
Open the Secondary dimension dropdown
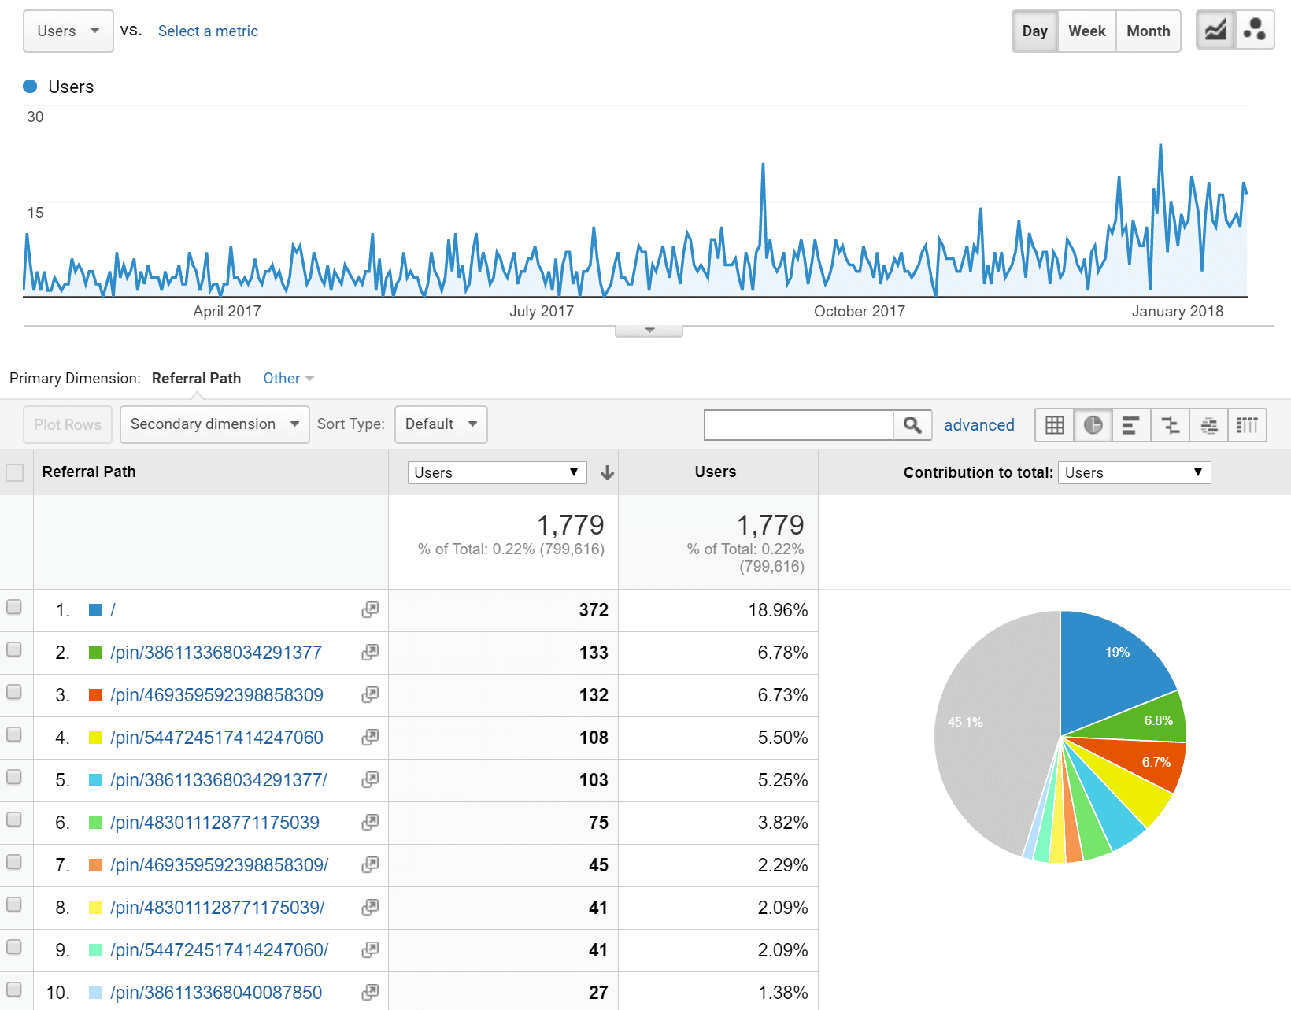(213, 424)
